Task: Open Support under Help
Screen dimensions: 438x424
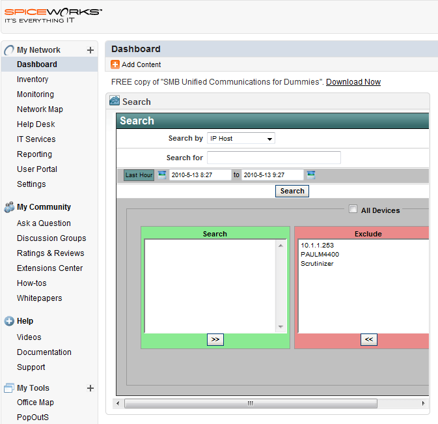Action: pyautogui.click(x=31, y=367)
